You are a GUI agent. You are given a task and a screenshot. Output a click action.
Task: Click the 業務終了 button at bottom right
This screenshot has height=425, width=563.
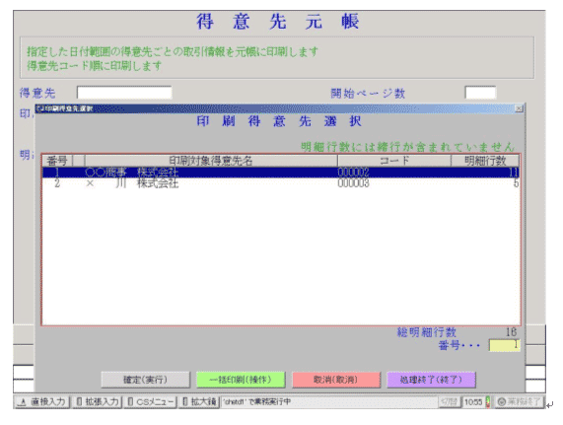click(x=520, y=402)
